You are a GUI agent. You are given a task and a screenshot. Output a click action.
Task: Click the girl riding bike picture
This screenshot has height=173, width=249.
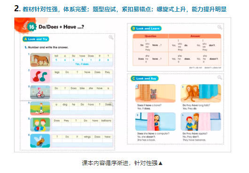tap(40, 92)
